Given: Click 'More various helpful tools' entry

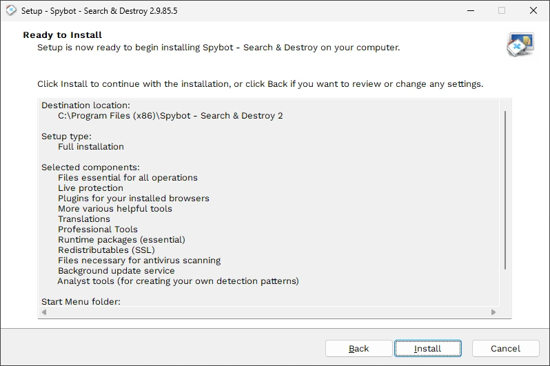Looking at the screenshot, I should pos(115,209).
